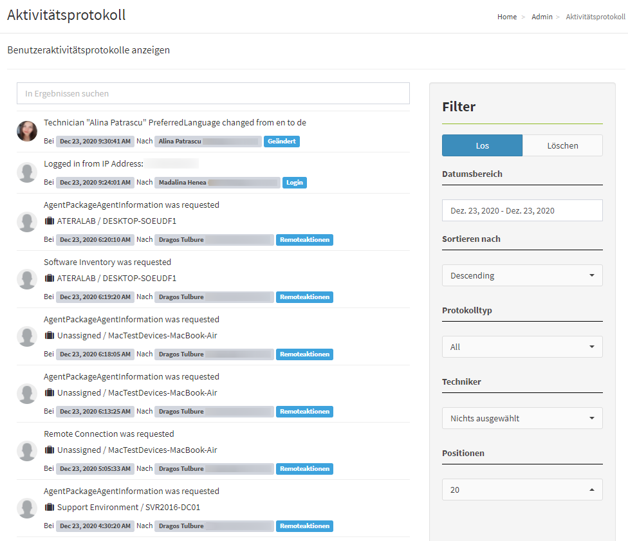Click Alina Patrascu's profile avatar
Image resolution: width=628 pixels, height=541 pixels.
27,131
